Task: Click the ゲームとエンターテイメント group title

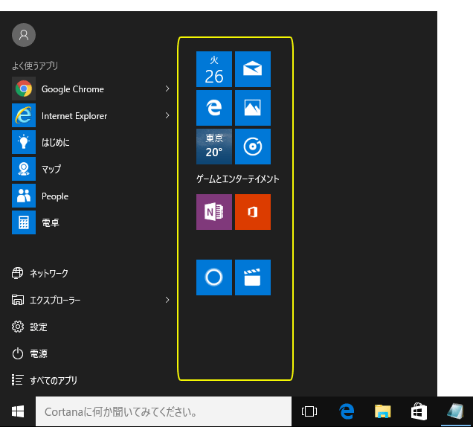Action: [238, 179]
